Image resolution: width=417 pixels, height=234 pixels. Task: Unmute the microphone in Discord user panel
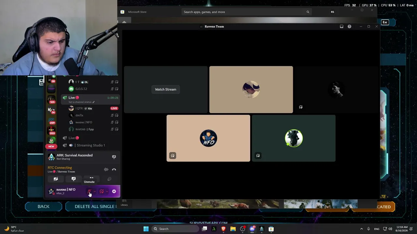coord(90,191)
